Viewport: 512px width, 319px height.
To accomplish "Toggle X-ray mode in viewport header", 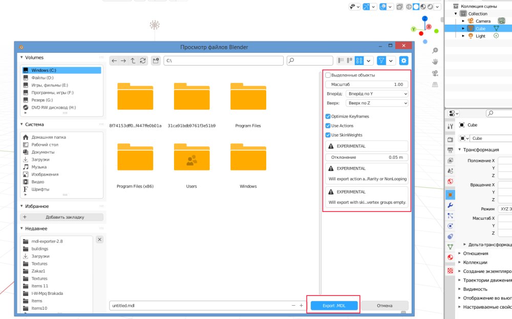I will (400, 7).
